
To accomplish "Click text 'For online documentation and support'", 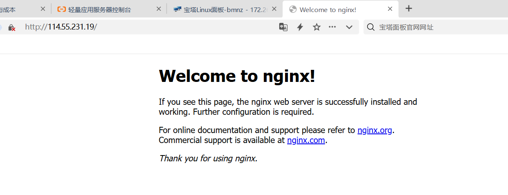I will click(x=229, y=130).
